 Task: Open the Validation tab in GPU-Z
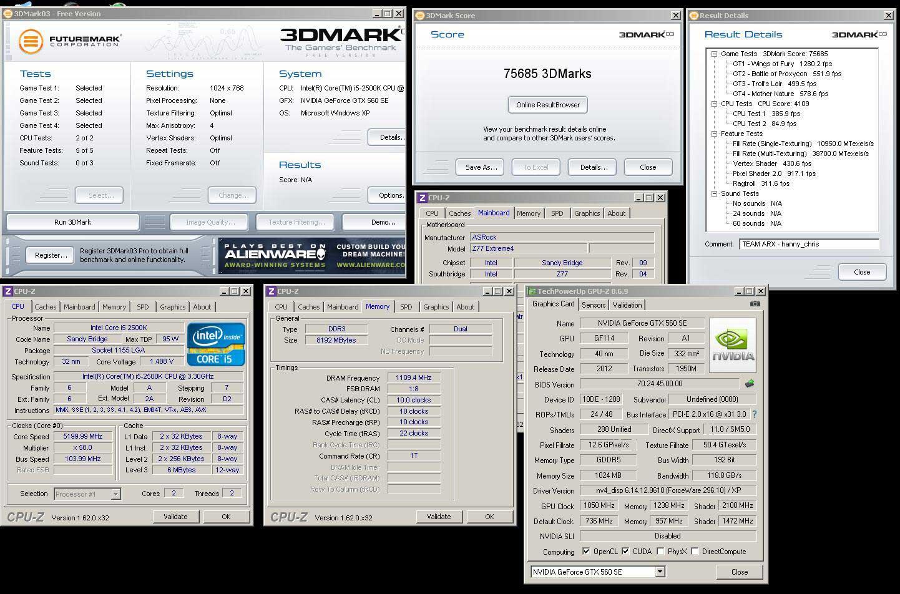(627, 305)
